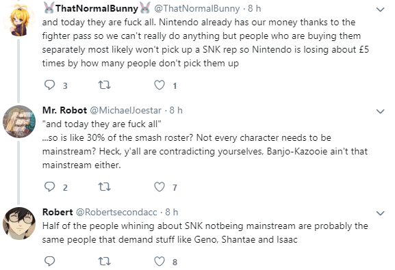Like Robert's tweet with heart icon

pos(160,261)
